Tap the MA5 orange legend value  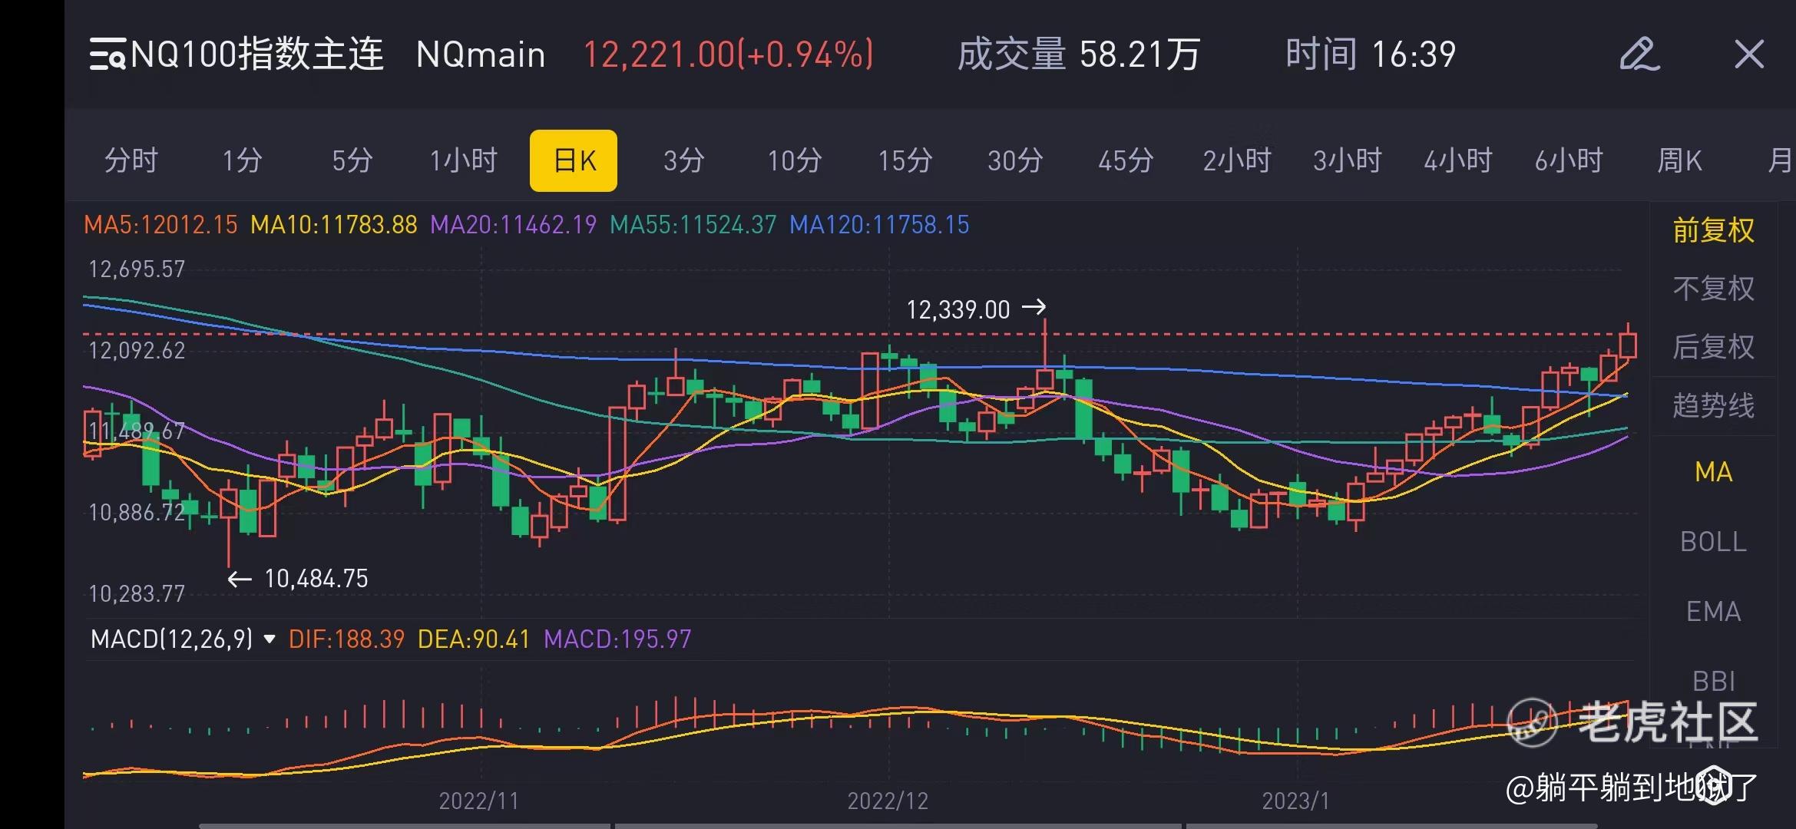pyautogui.click(x=160, y=225)
